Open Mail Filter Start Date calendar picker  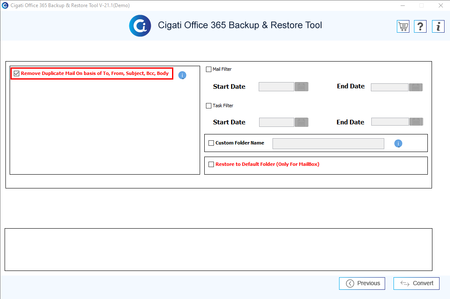(301, 87)
